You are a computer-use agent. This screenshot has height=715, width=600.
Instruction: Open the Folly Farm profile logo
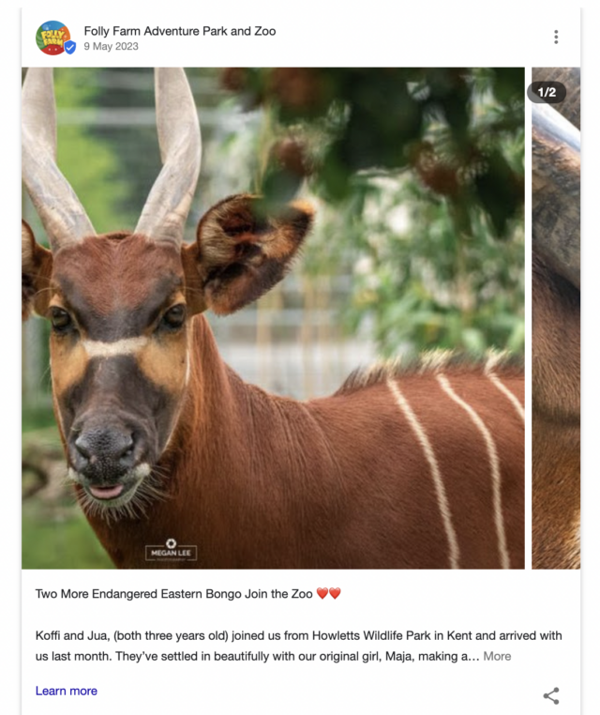click(52, 38)
